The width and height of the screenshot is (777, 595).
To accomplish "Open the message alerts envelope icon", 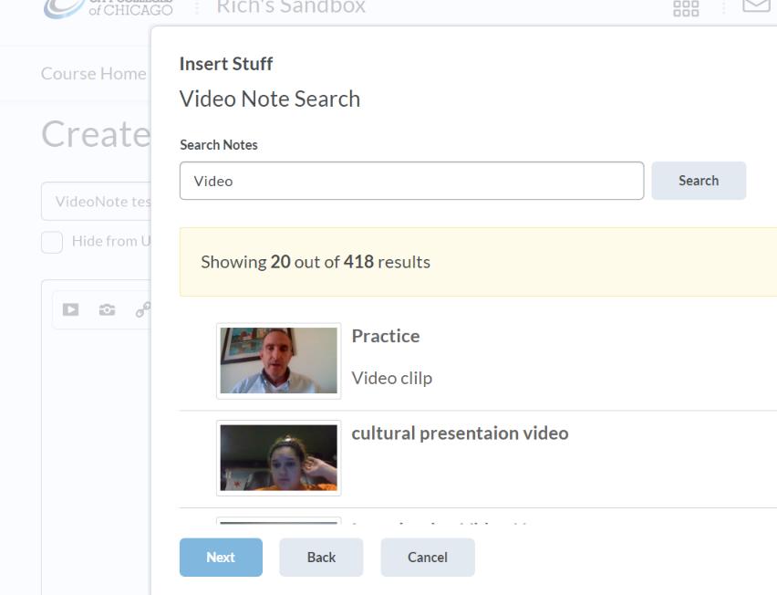I will click(x=756, y=5).
